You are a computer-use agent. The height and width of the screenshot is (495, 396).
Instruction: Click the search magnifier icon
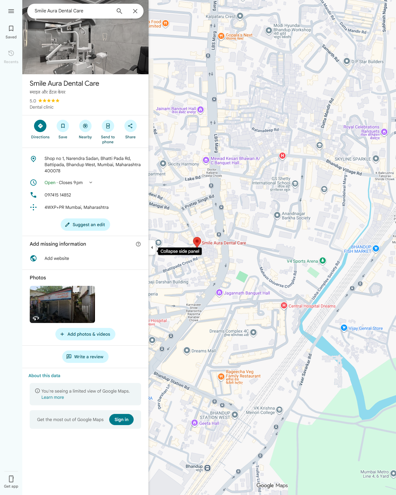point(119,11)
